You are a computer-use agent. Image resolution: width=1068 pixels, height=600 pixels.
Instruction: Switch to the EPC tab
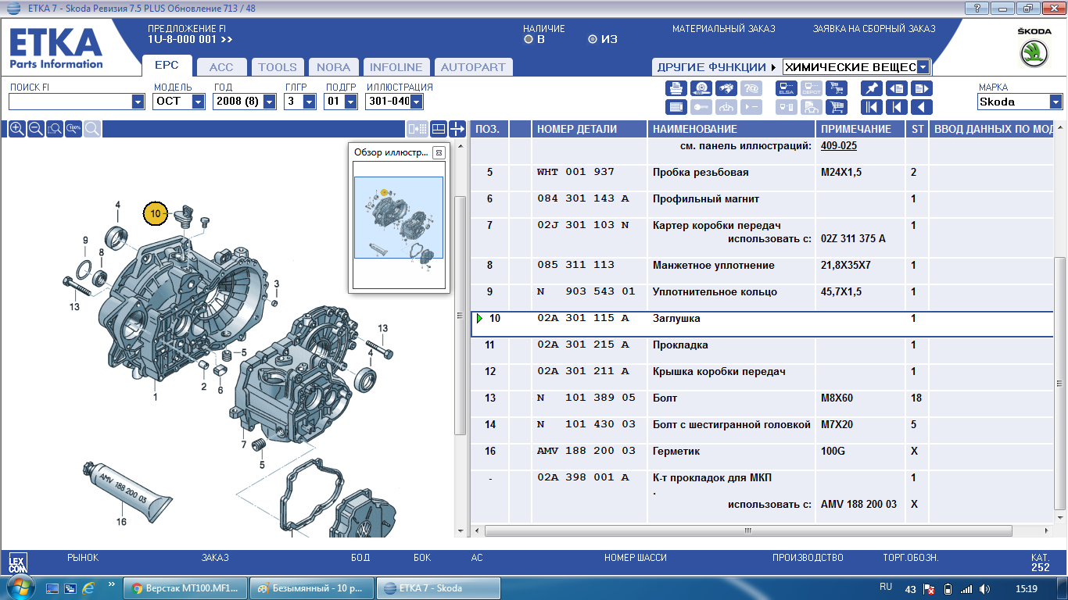pos(167,66)
